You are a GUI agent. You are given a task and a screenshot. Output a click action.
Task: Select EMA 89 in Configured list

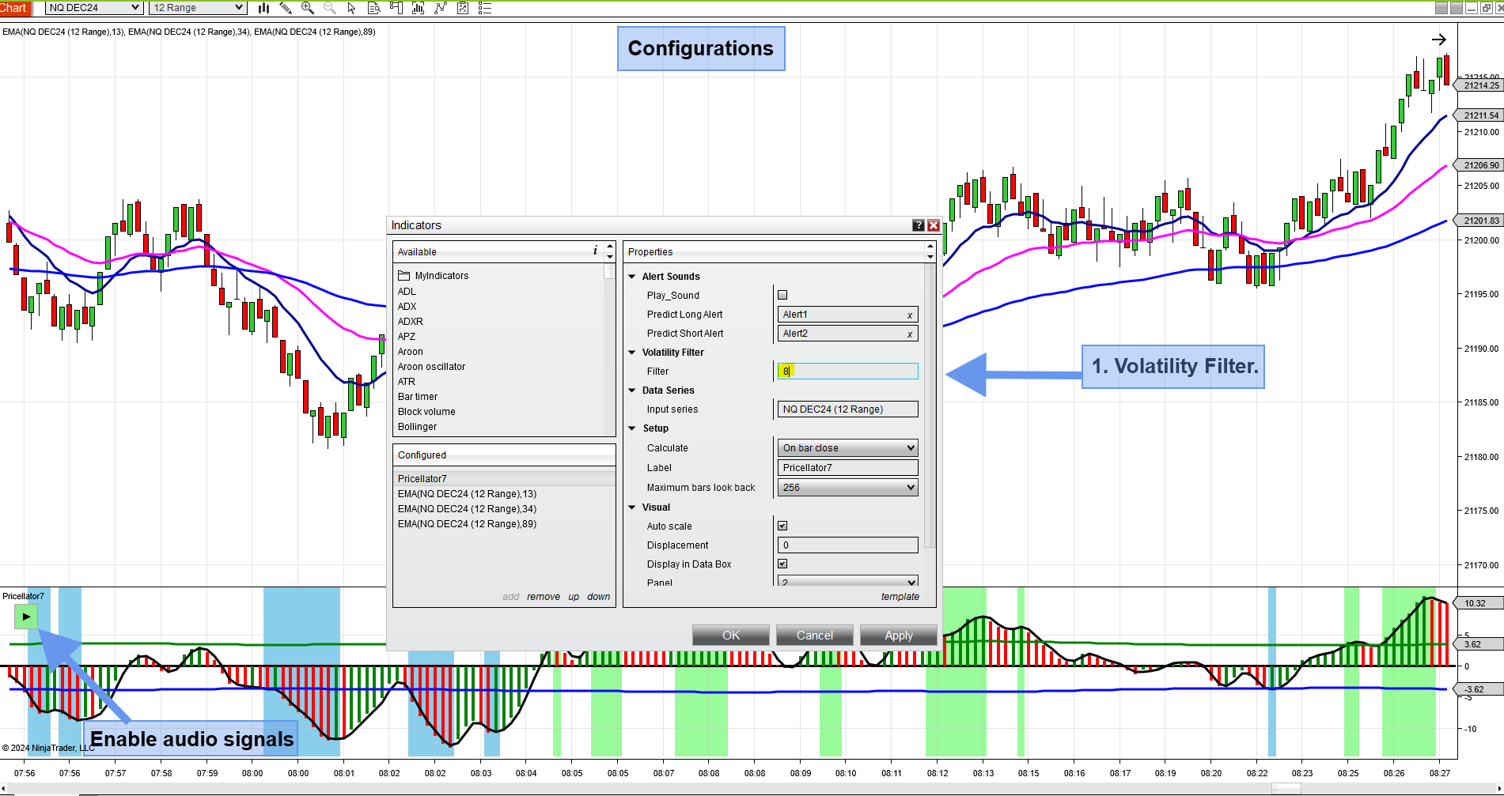coord(504,524)
